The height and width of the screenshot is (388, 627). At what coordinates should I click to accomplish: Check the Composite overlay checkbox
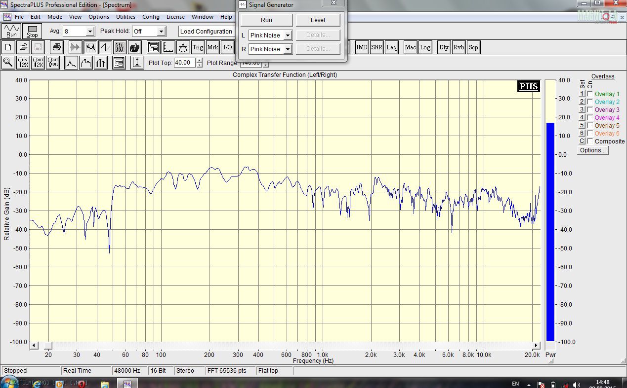click(x=590, y=141)
